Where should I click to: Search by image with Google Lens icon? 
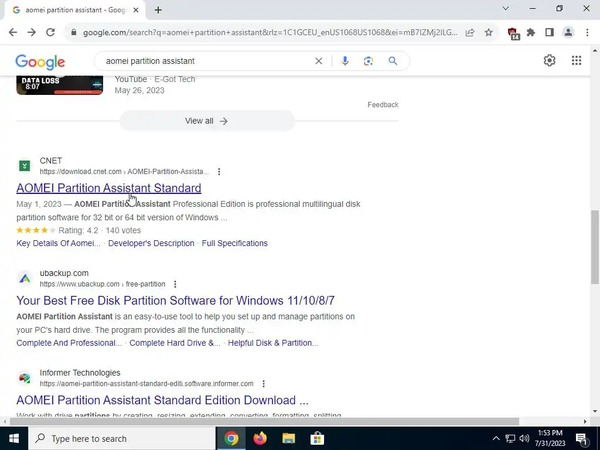[368, 61]
